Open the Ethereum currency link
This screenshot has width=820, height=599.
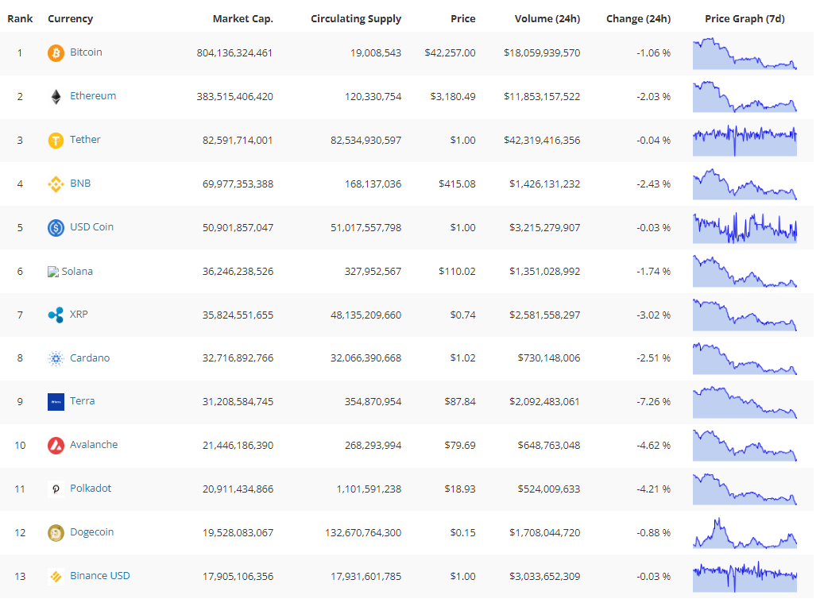coord(93,95)
